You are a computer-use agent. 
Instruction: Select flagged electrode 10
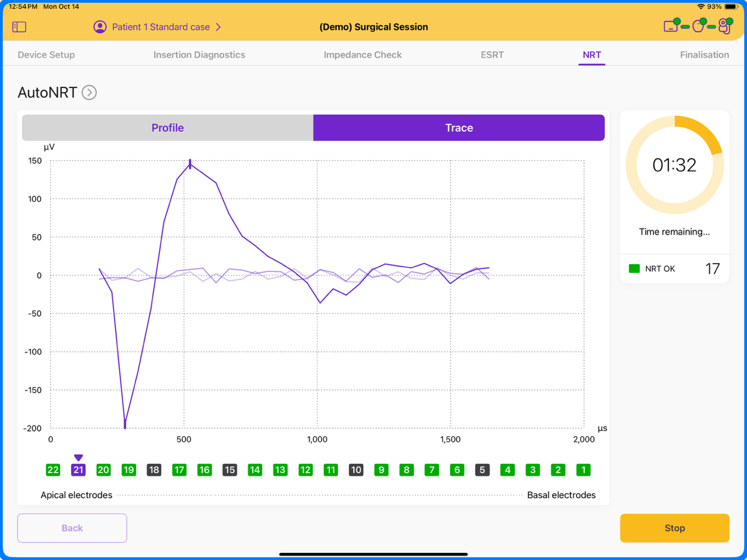tap(356, 470)
